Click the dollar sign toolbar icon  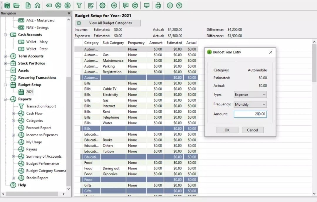coord(68,6)
